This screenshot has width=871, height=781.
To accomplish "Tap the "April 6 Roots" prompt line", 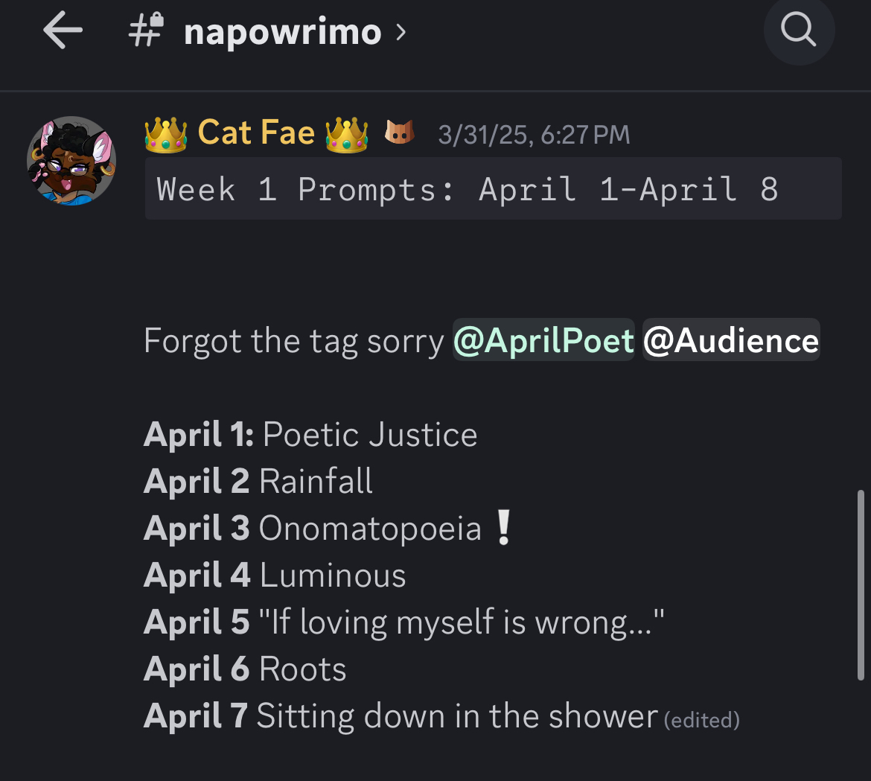I will [245, 669].
